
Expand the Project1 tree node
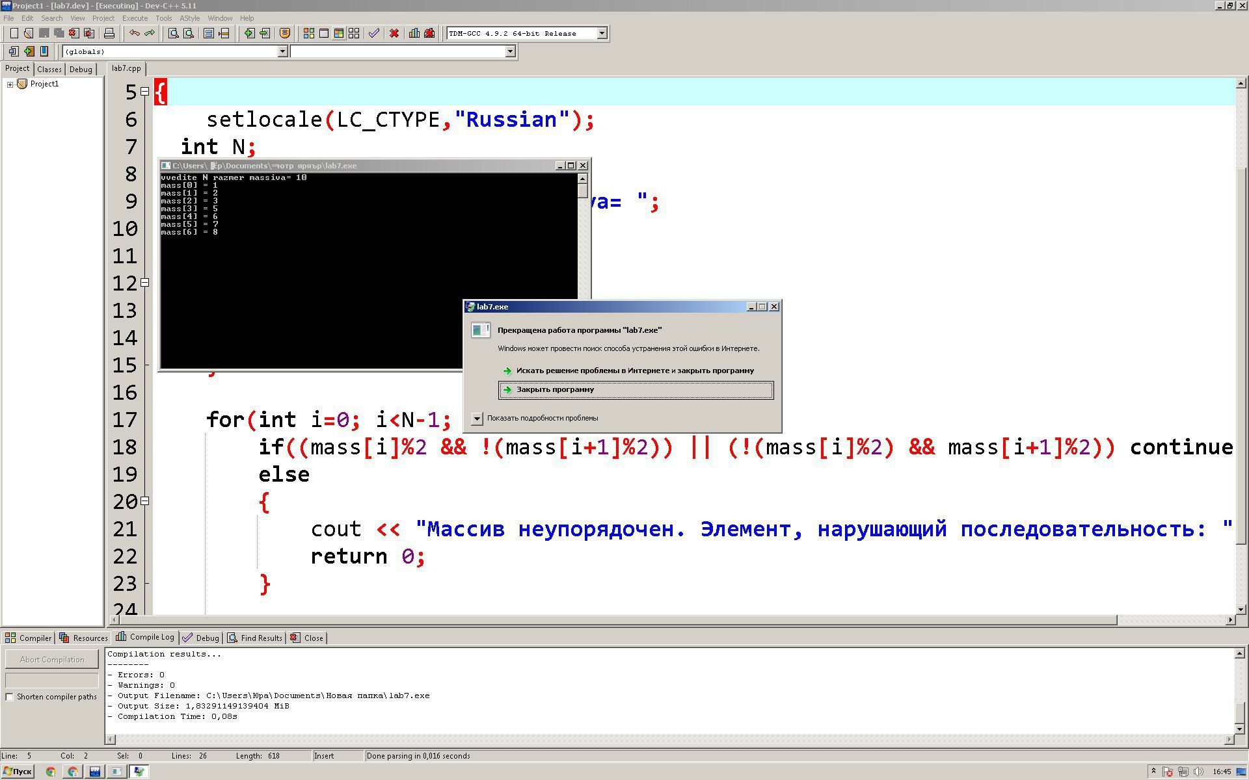pyautogui.click(x=10, y=84)
